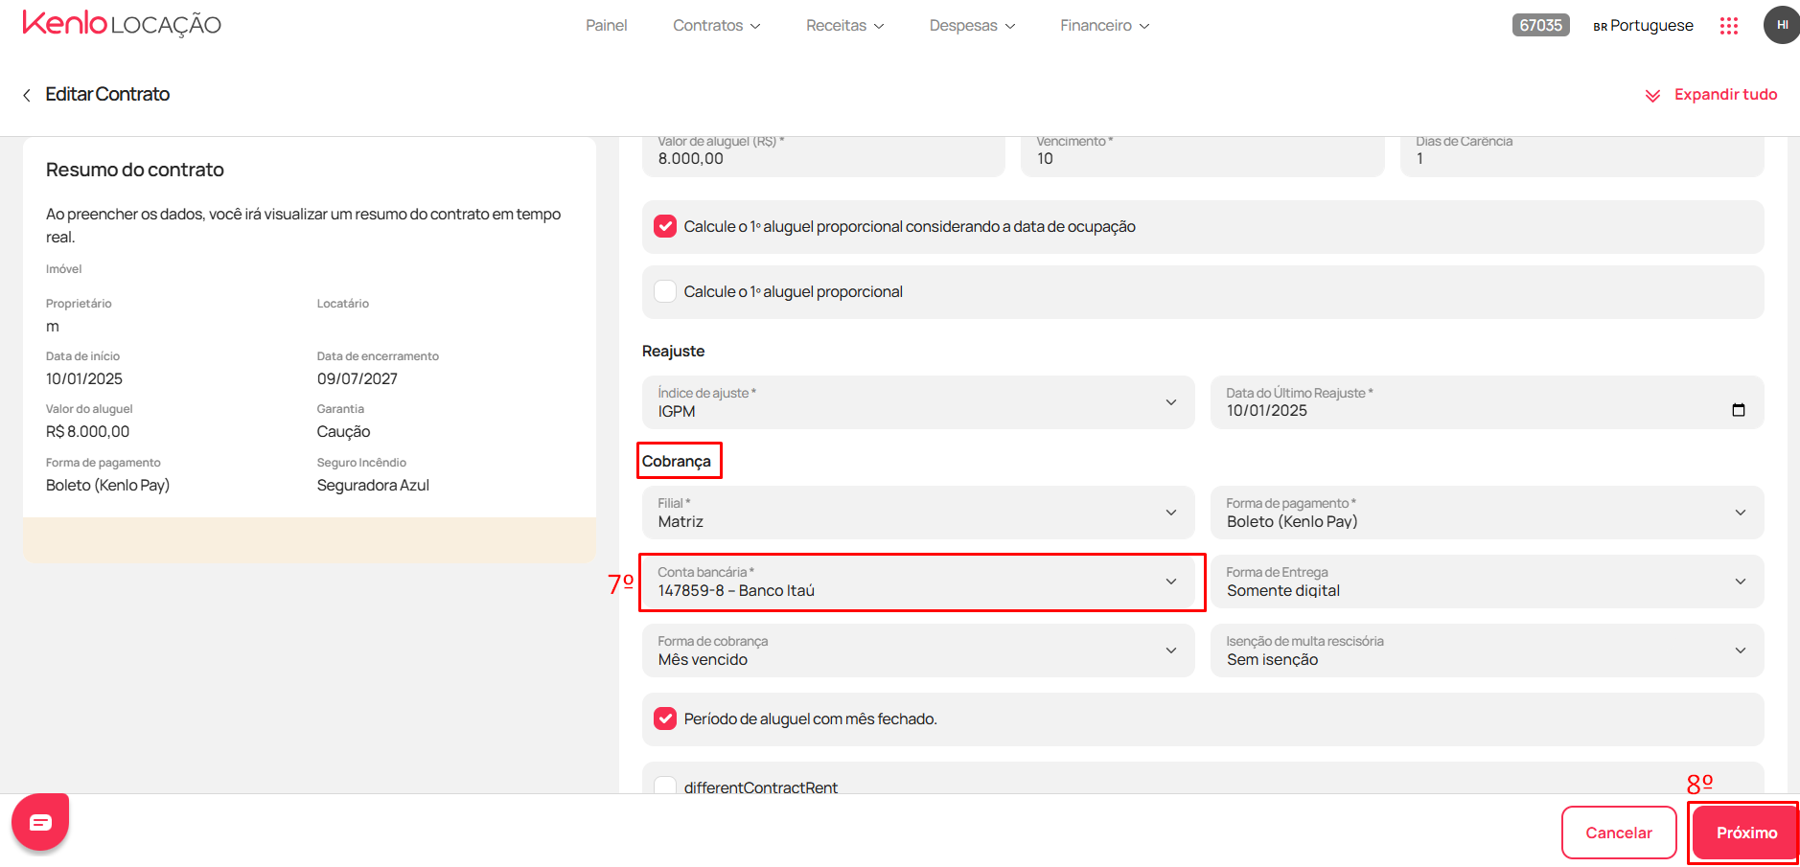Image resolution: width=1800 pixels, height=867 pixels.
Task: Open the Contratos menu
Action: click(716, 26)
